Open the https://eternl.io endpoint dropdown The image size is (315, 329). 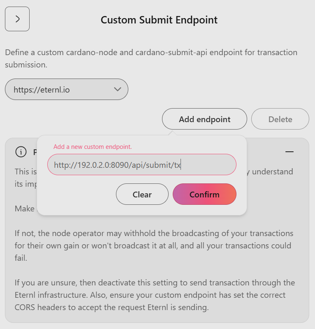pyautogui.click(x=66, y=89)
